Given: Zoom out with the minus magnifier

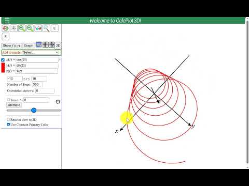Looking at the screenshot, I should point(30,28).
